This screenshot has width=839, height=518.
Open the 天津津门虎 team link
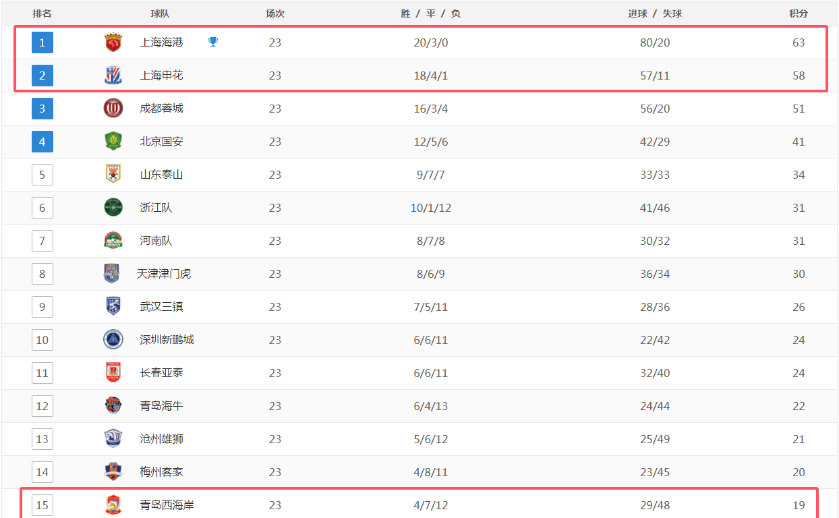click(x=164, y=274)
